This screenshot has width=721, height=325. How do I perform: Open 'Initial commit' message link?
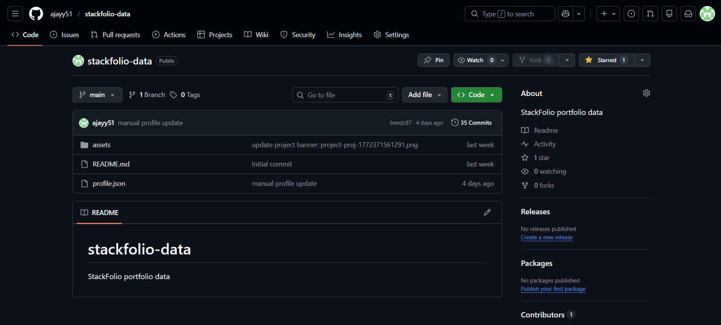pos(272,164)
